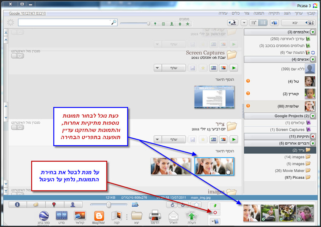Open the תמונה menu

point(259,13)
